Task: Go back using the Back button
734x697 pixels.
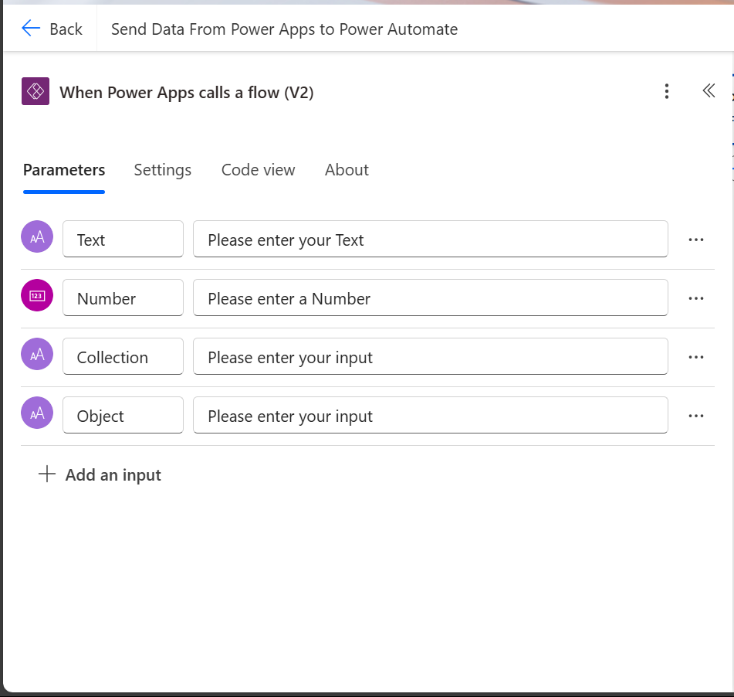Action: [x=52, y=29]
